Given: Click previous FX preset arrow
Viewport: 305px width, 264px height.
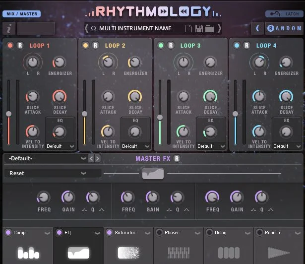Looking at the screenshot, I should pyautogui.click(x=91, y=158).
